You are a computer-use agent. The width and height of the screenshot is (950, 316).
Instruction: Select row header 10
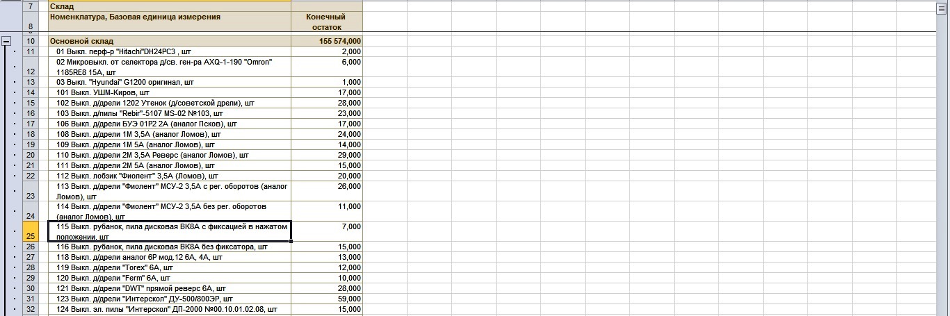(x=30, y=41)
